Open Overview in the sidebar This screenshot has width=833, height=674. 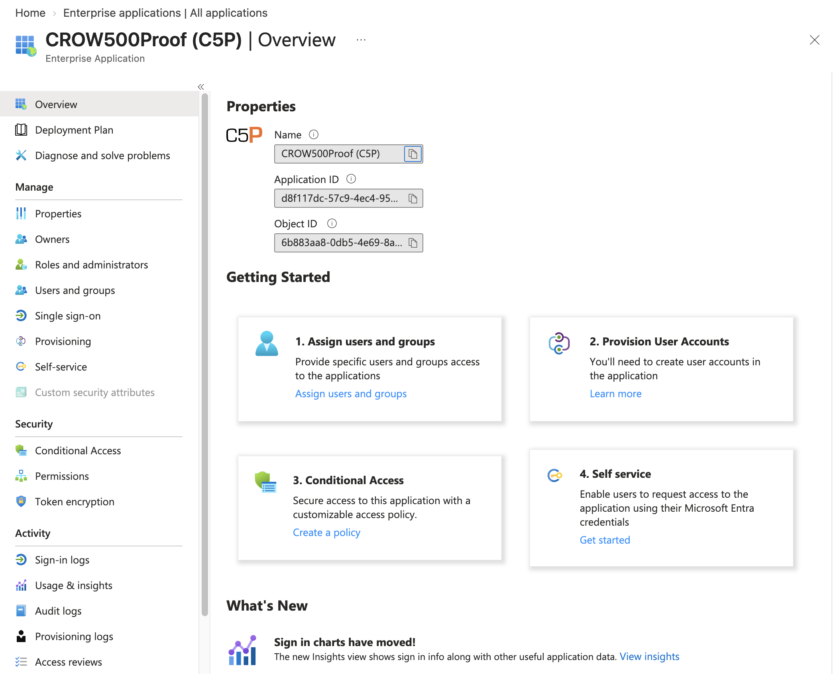tap(100, 104)
